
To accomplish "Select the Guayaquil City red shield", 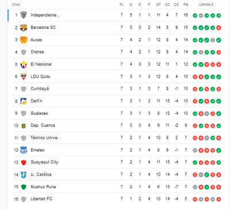I will click(24, 162).
